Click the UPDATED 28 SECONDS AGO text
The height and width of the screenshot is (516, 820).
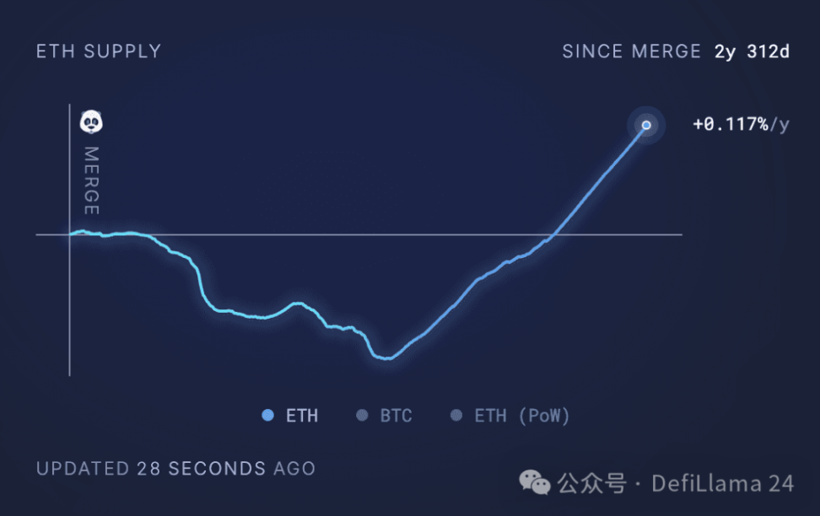coord(175,469)
